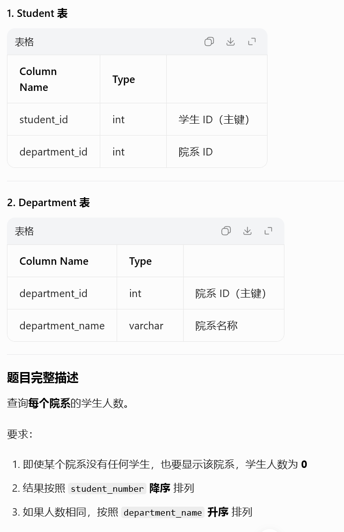Click the '题目完整描述' heading
344x532 pixels.
tap(43, 378)
